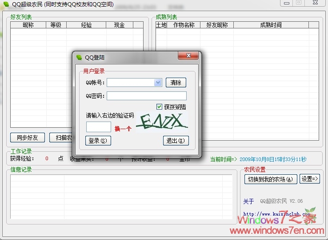Close the QQ登陆 dialog with the X button

pyautogui.click(x=188, y=55)
